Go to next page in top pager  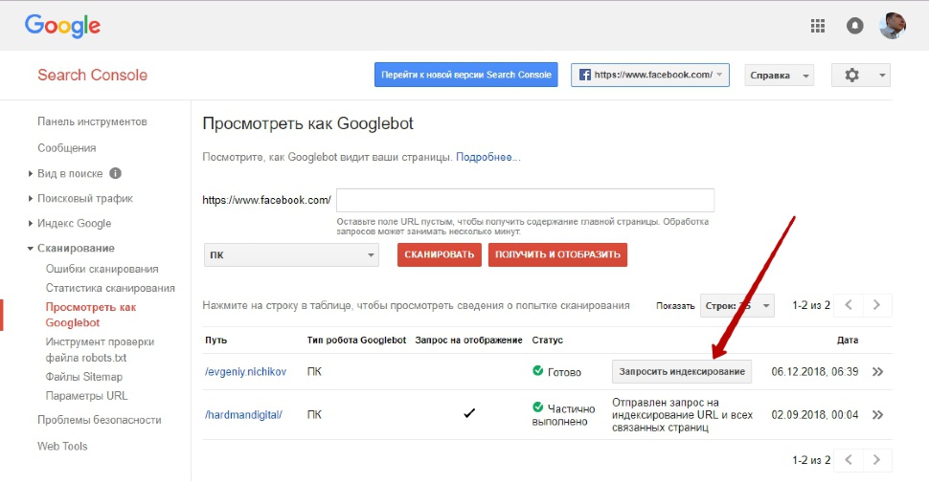point(877,305)
